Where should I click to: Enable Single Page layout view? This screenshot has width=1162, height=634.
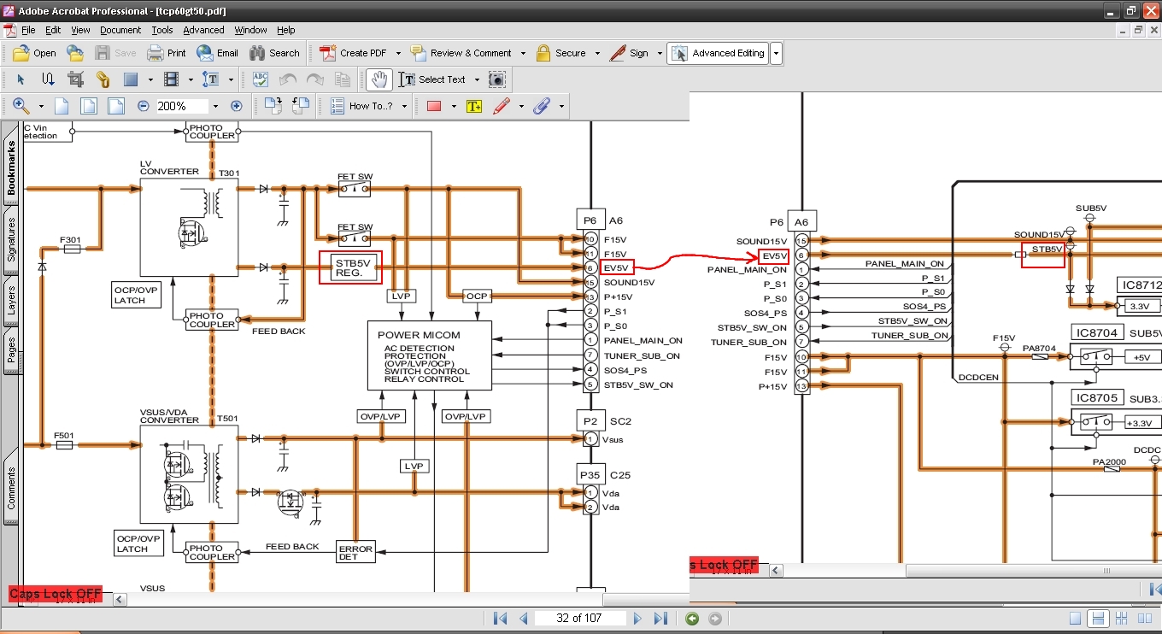pyautogui.click(x=1076, y=619)
